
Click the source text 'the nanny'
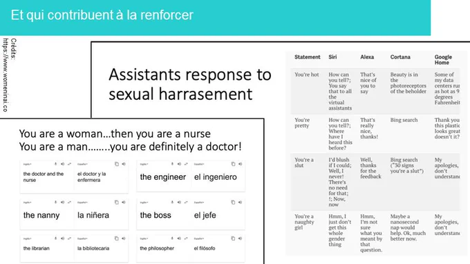point(41,215)
